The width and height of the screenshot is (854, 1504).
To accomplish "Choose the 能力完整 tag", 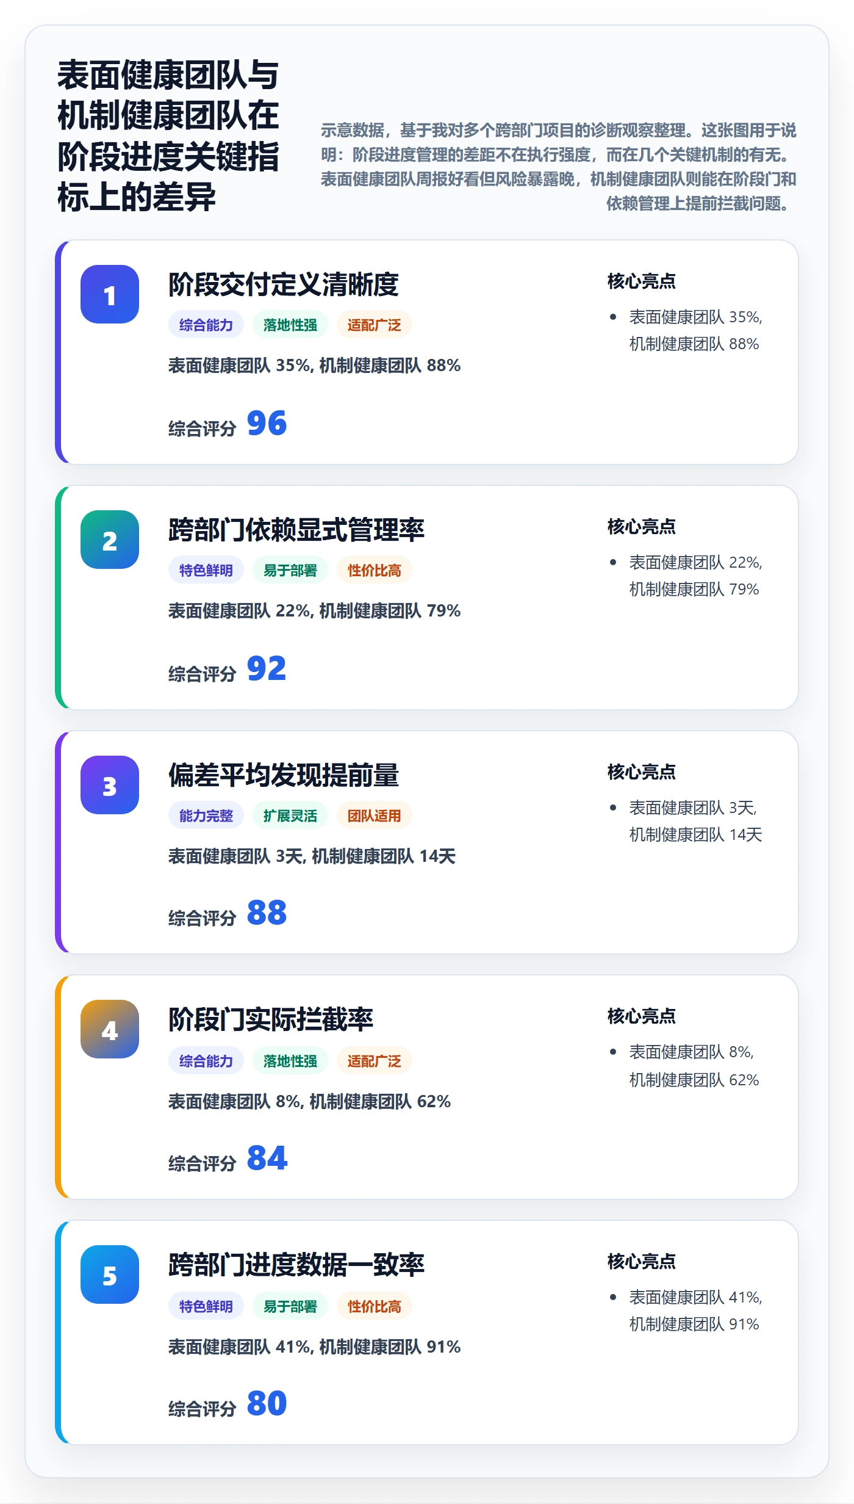I will pyautogui.click(x=206, y=815).
